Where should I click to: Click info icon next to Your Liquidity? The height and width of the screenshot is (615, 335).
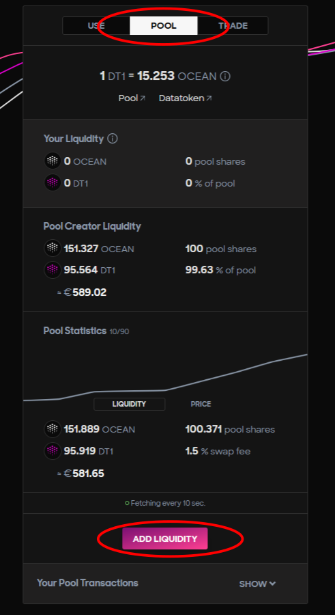coord(113,139)
